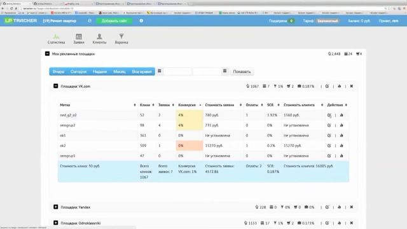
Task: Open the end date calendar icon
Action: coord(224,71)
